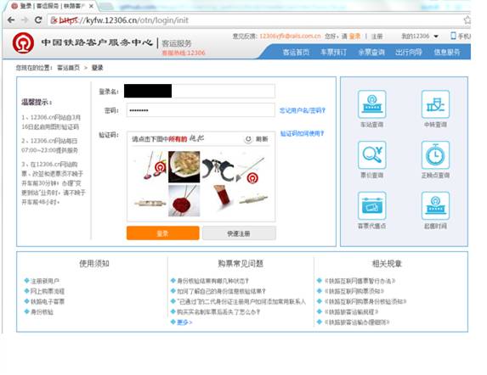
Task: Click the feedback email address link
Action: (290, 36)
